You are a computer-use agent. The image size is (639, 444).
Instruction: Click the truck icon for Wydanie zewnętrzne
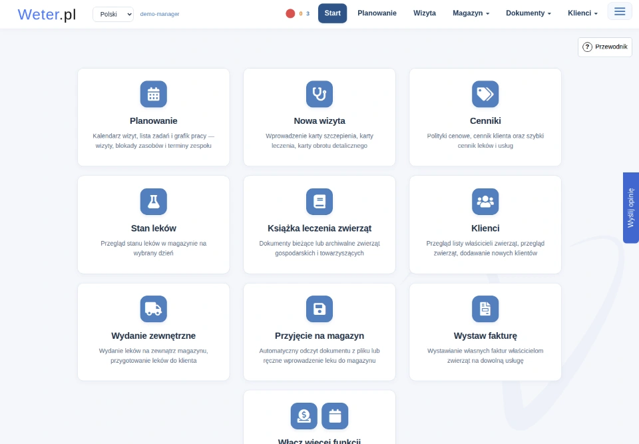pos(154,309)
